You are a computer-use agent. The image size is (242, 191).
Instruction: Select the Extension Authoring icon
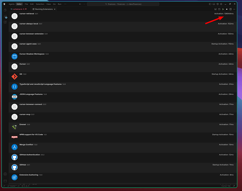[x=15, y=177]
